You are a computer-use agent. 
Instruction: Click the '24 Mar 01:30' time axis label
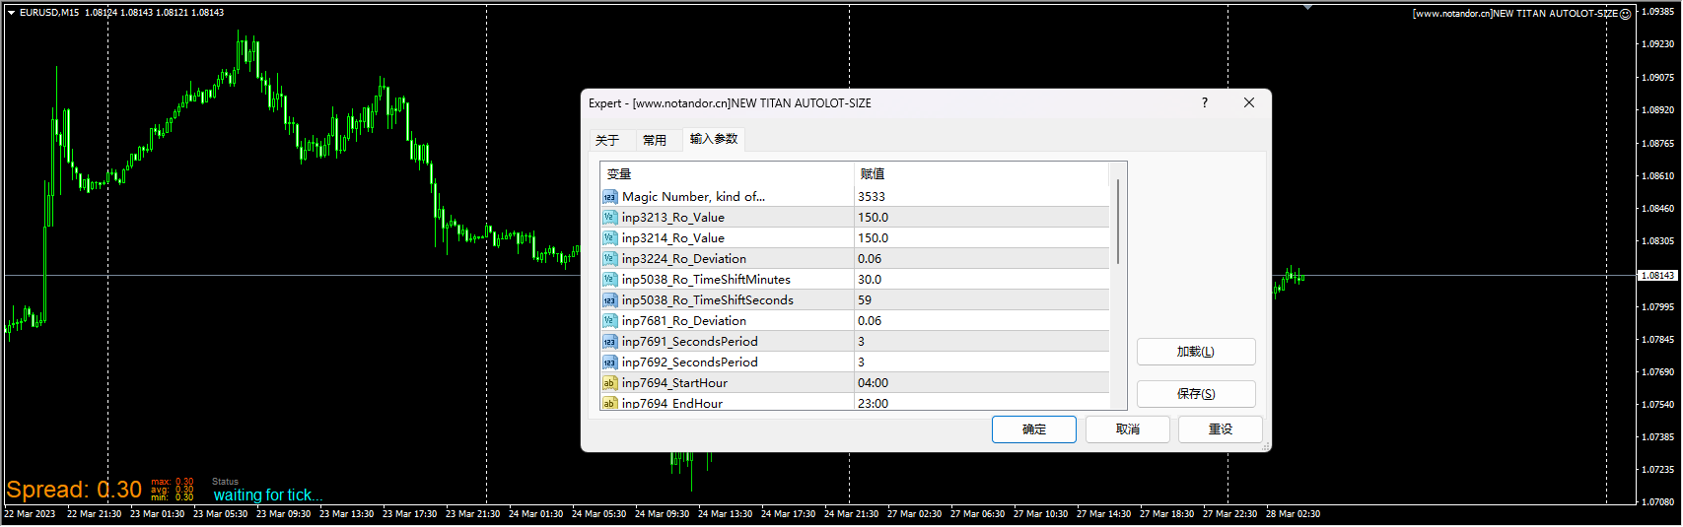[x=535, y=514]
